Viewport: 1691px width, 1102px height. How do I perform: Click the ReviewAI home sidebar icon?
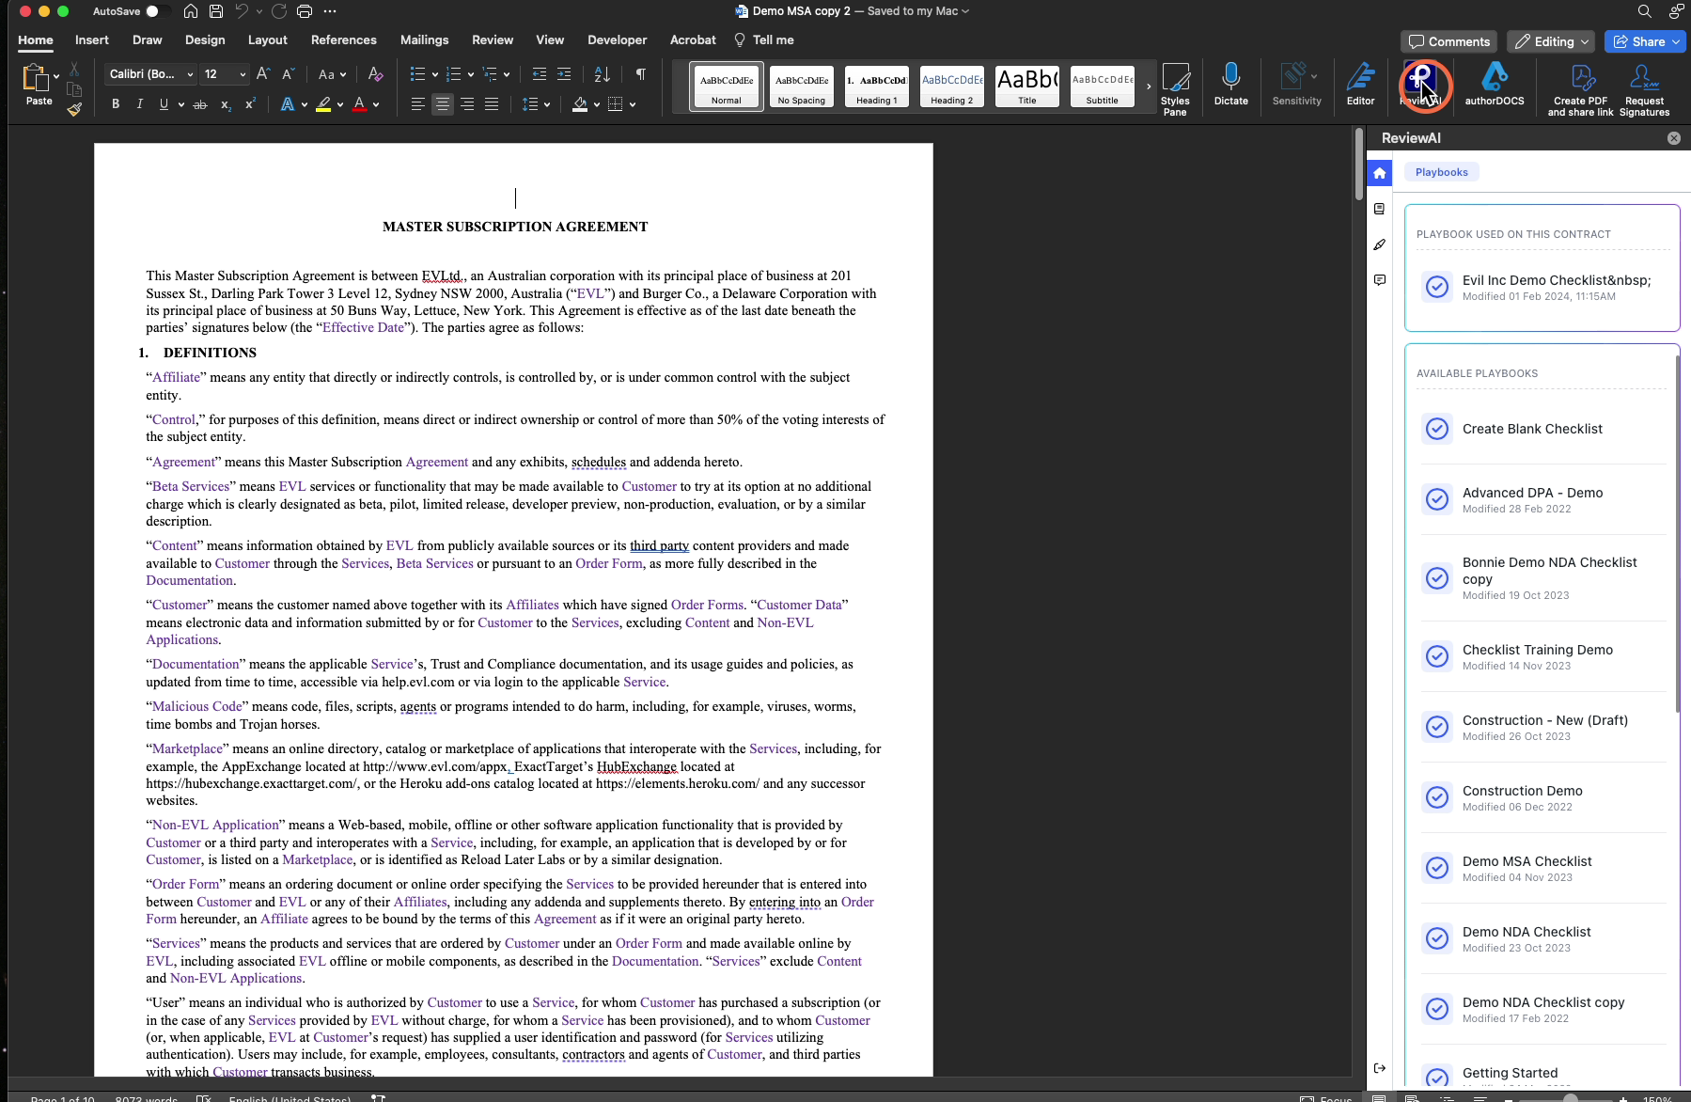(x=1380, y=173)
